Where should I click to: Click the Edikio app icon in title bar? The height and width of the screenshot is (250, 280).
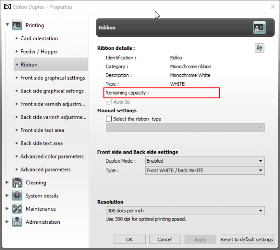tap(7, 7)
